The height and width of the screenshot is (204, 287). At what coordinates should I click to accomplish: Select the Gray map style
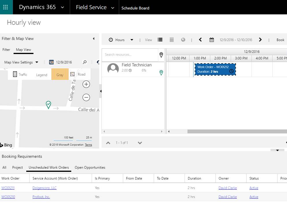point(60,74)
